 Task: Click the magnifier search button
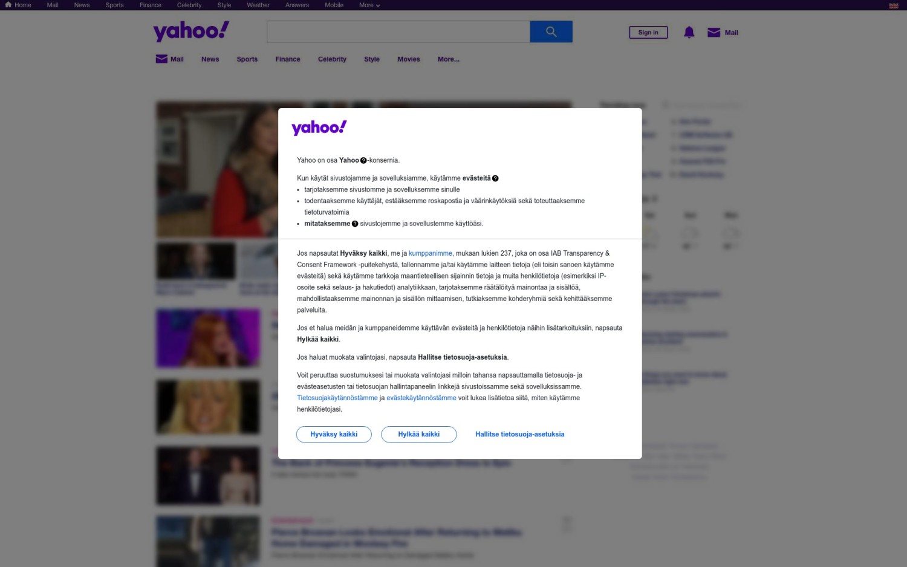(x=551, y=31)
